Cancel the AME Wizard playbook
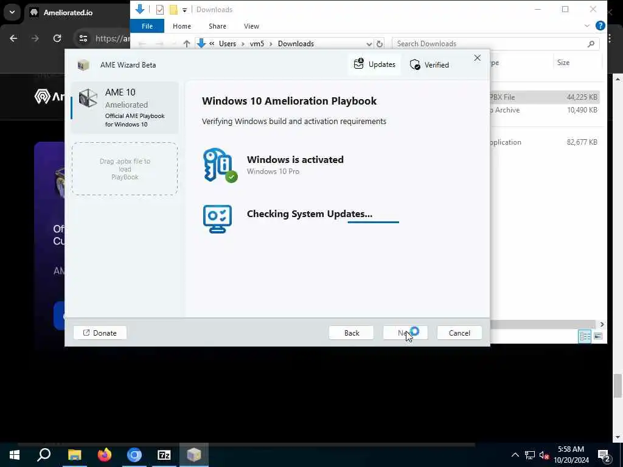The width and height of the screenshot is (623, 467). 459,333
